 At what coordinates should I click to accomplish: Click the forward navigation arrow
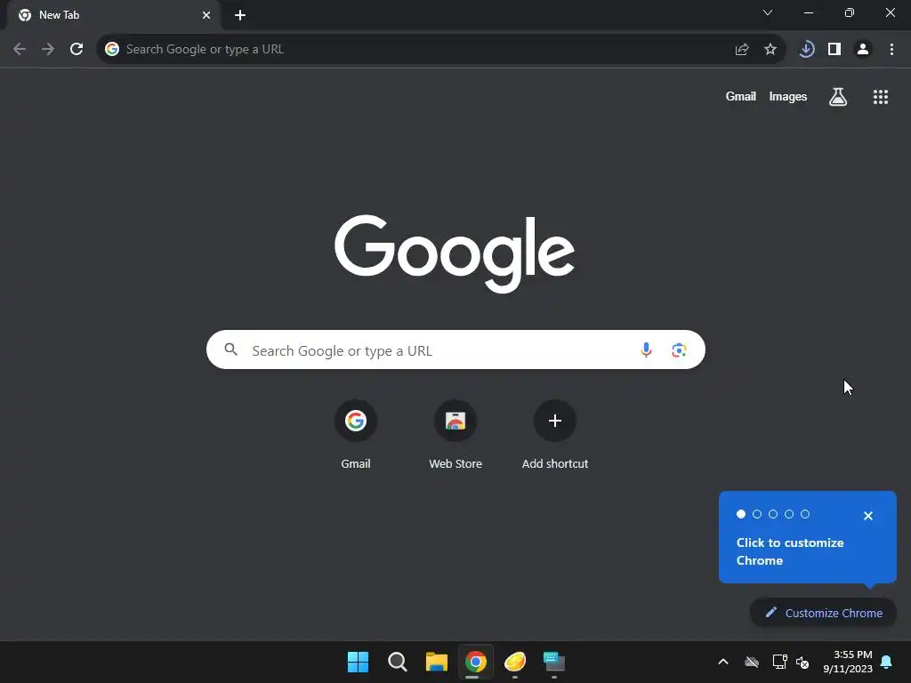[48, 50]
